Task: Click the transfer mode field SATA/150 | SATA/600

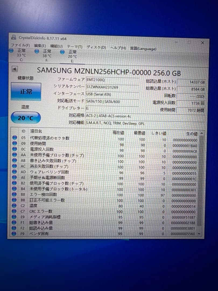Action: (112, 102)
